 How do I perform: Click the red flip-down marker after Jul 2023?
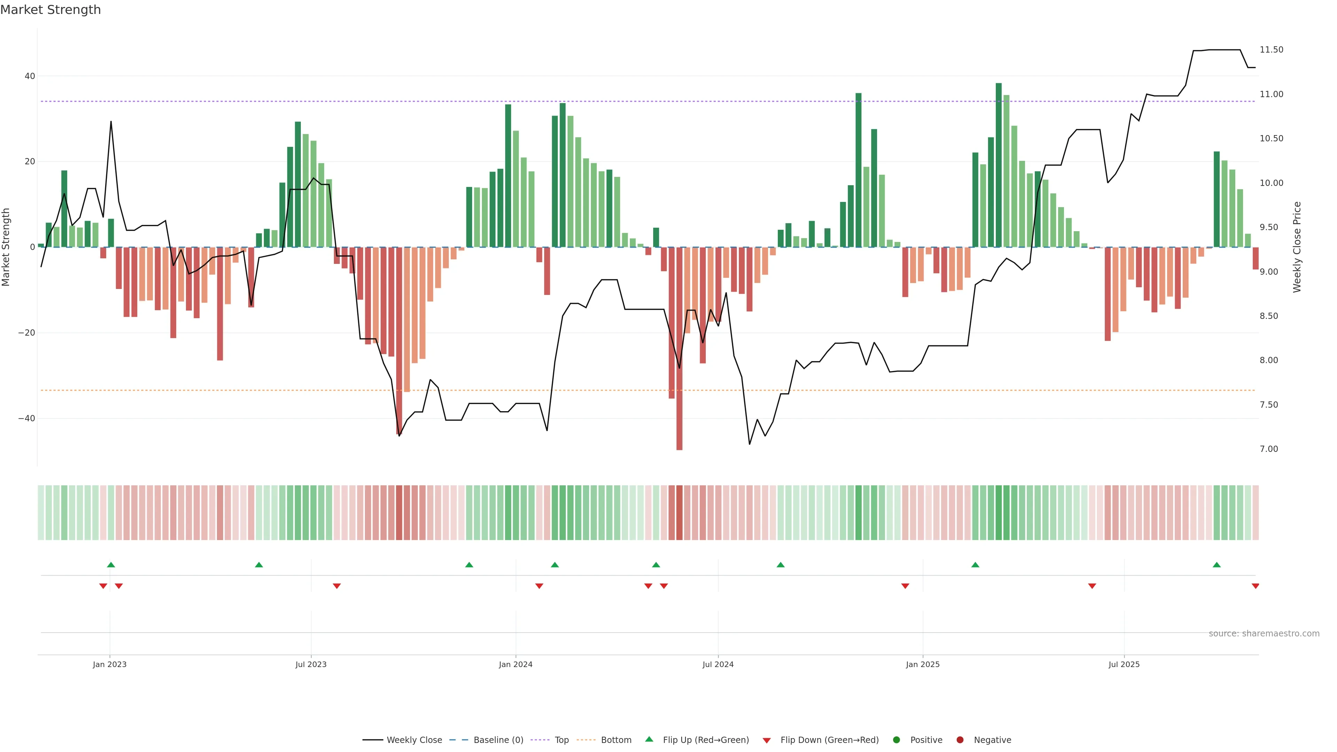pyautogui.click(x=337, y=586)
